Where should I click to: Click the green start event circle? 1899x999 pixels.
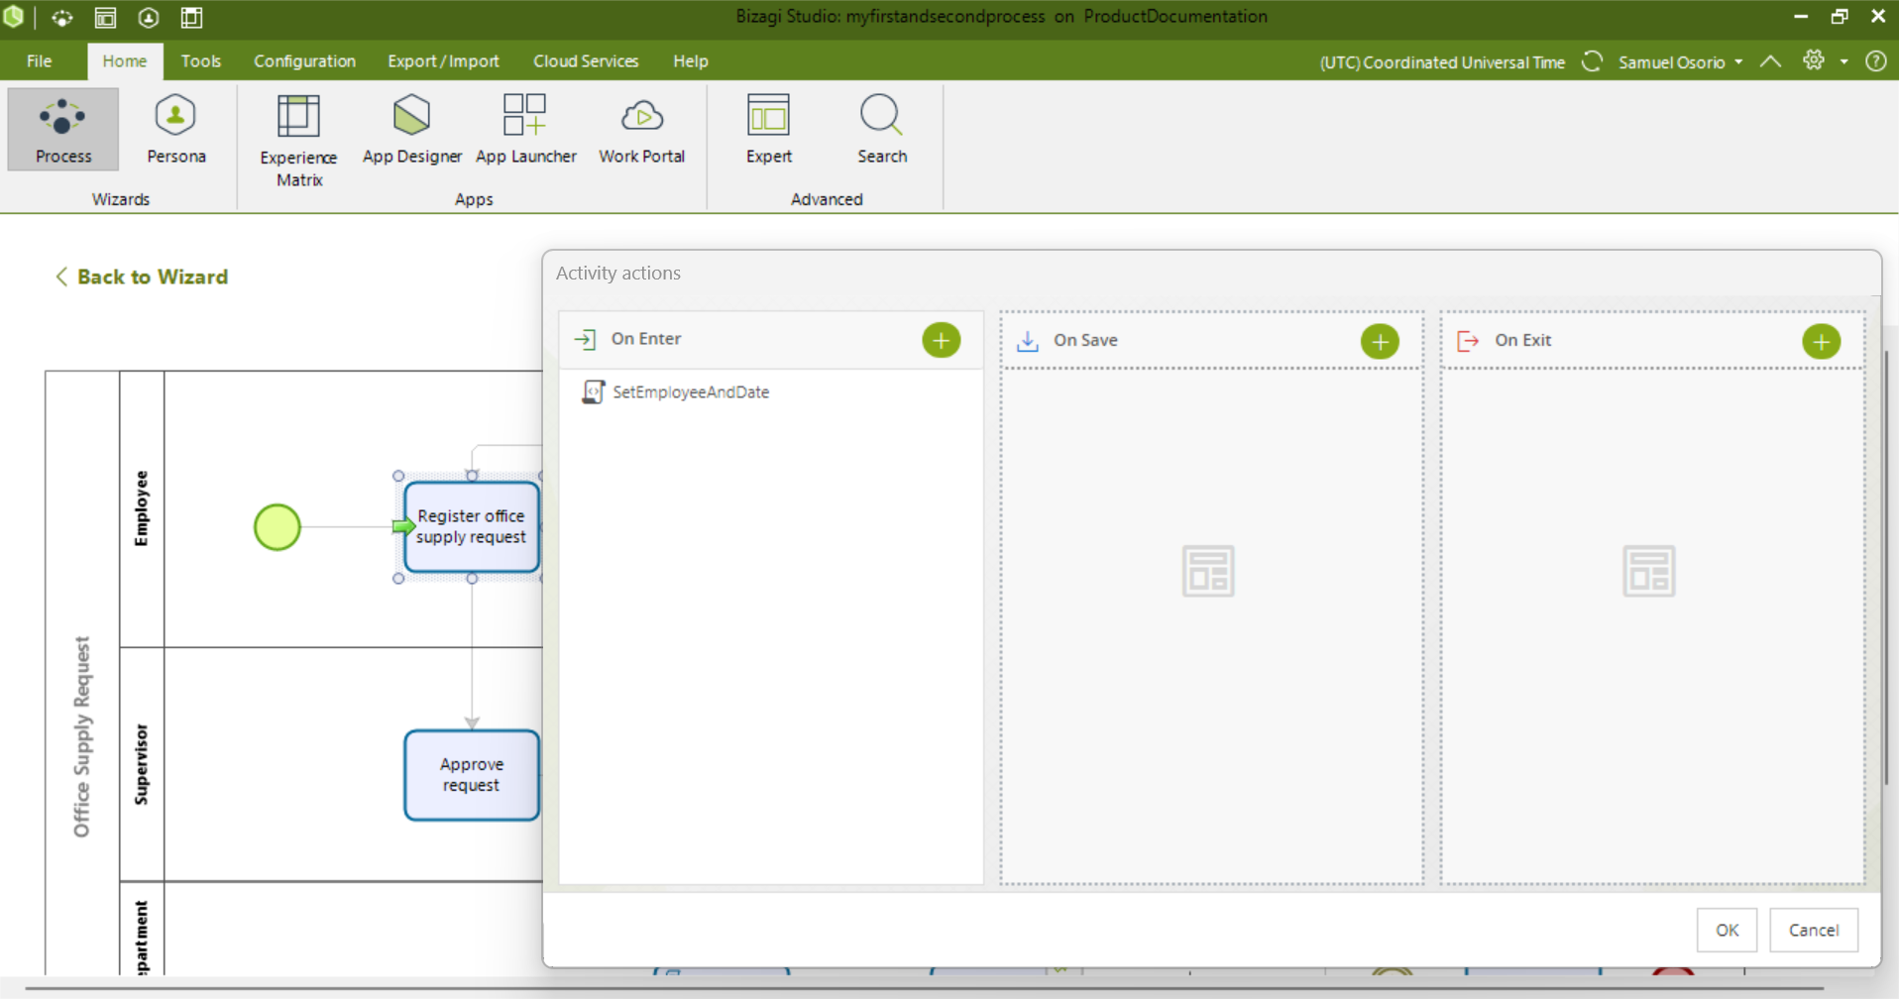(278, 527)
